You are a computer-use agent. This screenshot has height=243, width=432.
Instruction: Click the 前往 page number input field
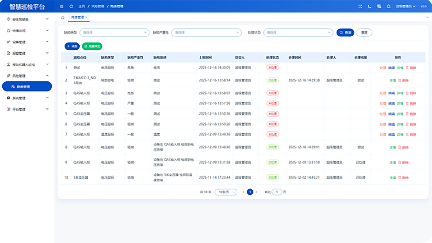coord(277,192)
